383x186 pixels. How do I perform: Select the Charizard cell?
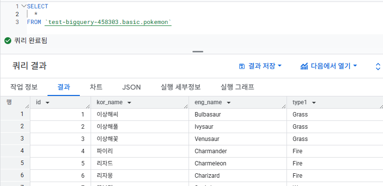[x=238, y=176]
